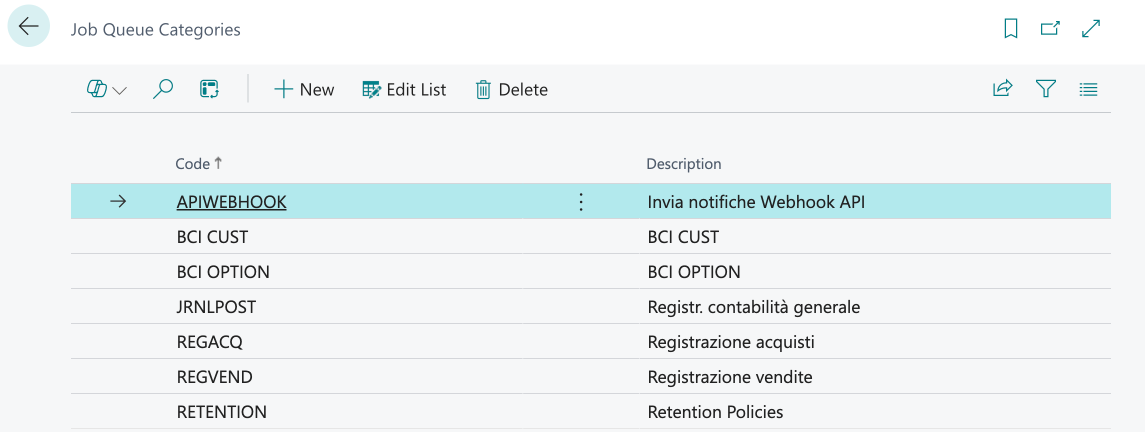Open the filter pane
Image resolution: width=1145 pixels, height=432 pixels.
tap(1045, 89)
